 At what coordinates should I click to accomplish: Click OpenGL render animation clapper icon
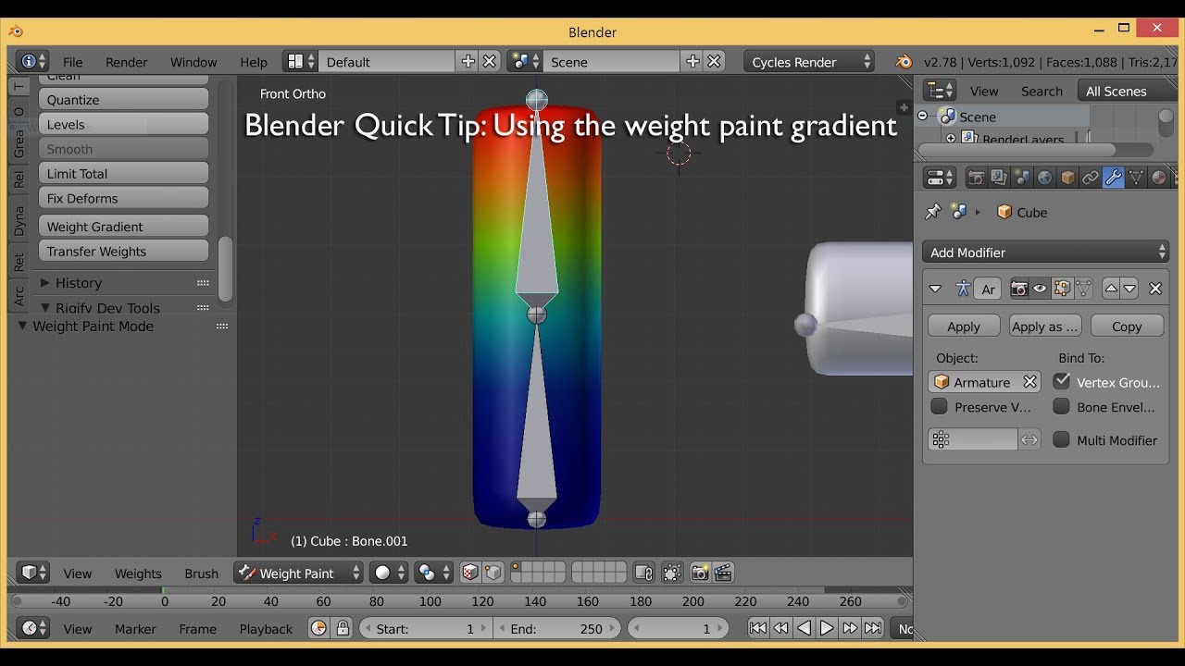pyautogui.click(x=724, y=573)
